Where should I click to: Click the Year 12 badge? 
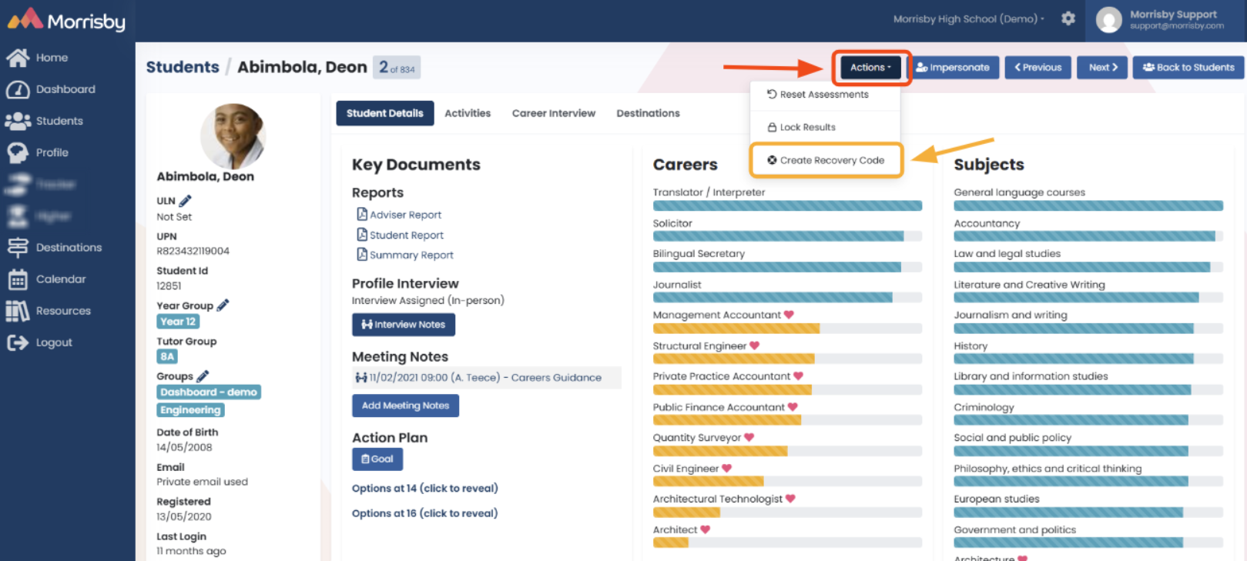pyautogui.click(x=178, y=322)
